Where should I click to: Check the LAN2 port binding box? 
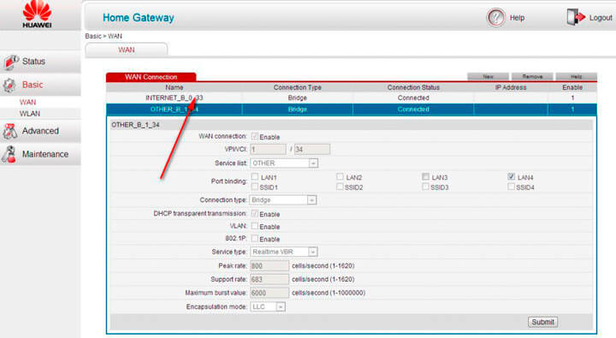[x=340, y=177]
